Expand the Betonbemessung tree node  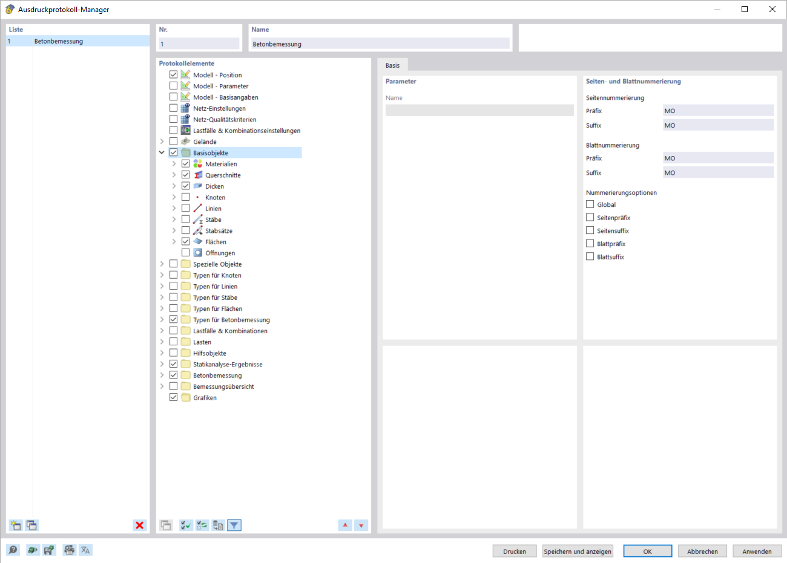click(x=162, y=375)
